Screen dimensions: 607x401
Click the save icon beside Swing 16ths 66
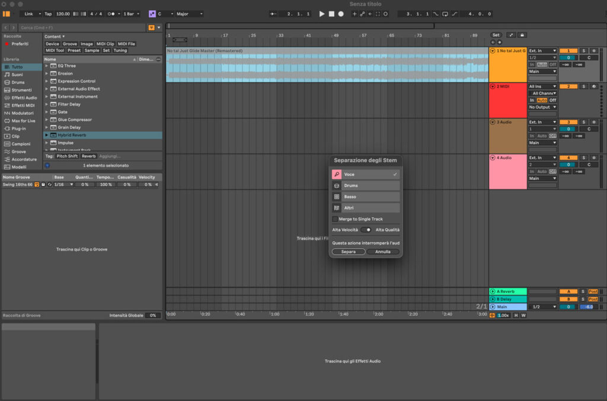(43, 185)
